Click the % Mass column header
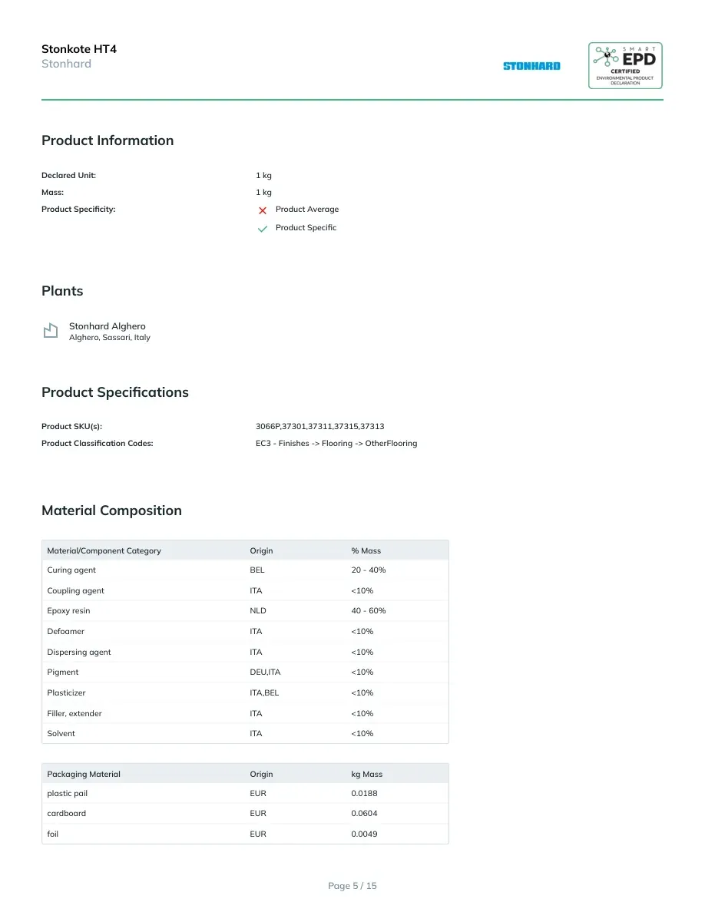The image size is (705, 912). click(366, 550)
